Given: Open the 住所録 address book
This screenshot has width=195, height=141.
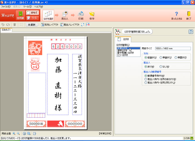Looking at the screenshot, I should coord(20,15).
